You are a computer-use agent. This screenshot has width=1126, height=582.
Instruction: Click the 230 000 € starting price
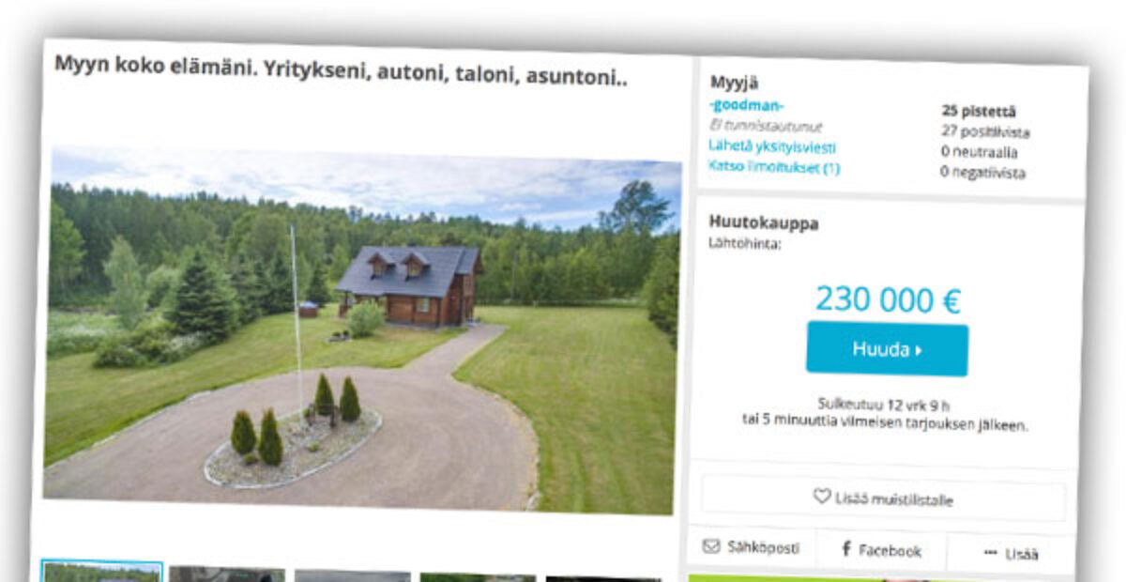pos(888,299)
